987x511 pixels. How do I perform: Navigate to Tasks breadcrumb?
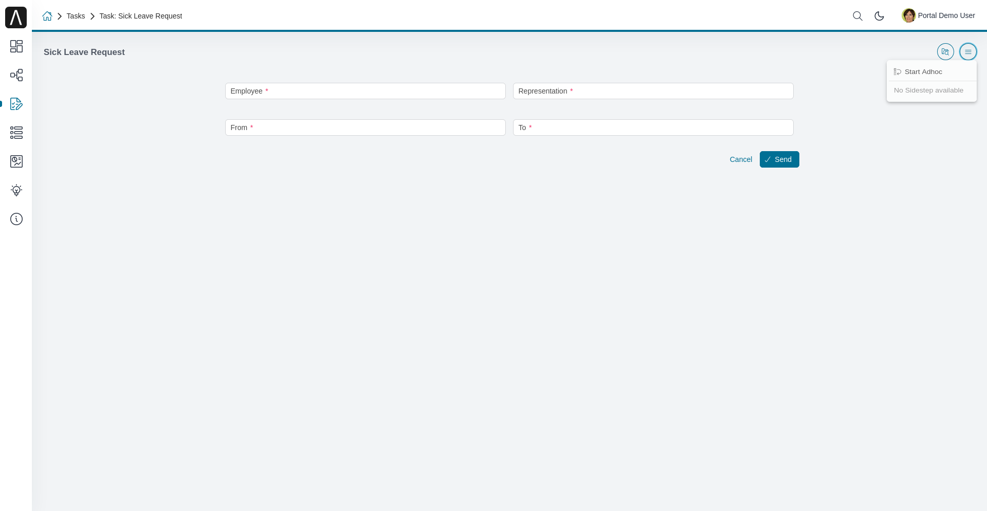coord(76,16)
